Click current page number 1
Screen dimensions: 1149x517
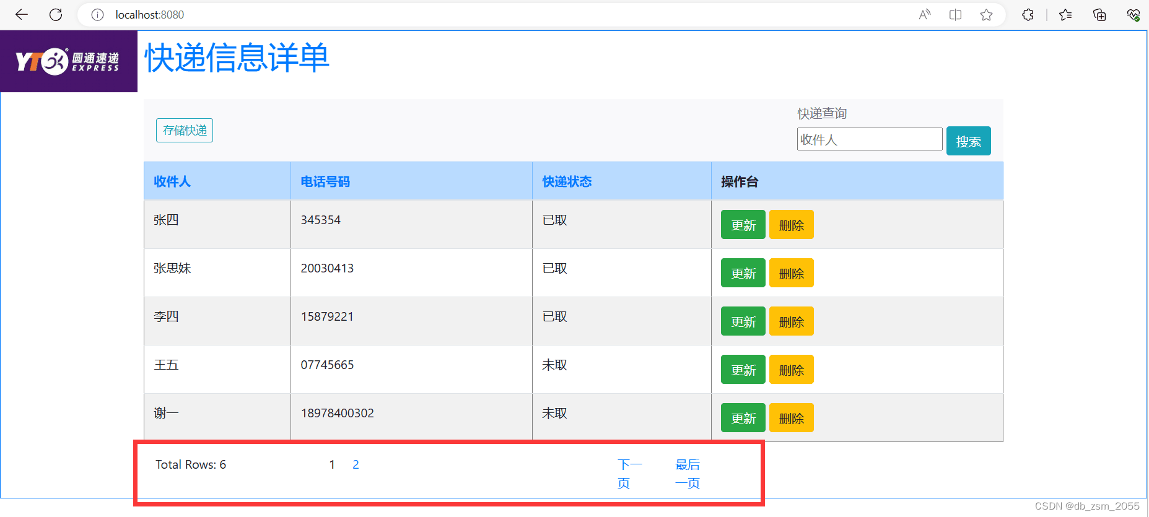pos(332,464)
